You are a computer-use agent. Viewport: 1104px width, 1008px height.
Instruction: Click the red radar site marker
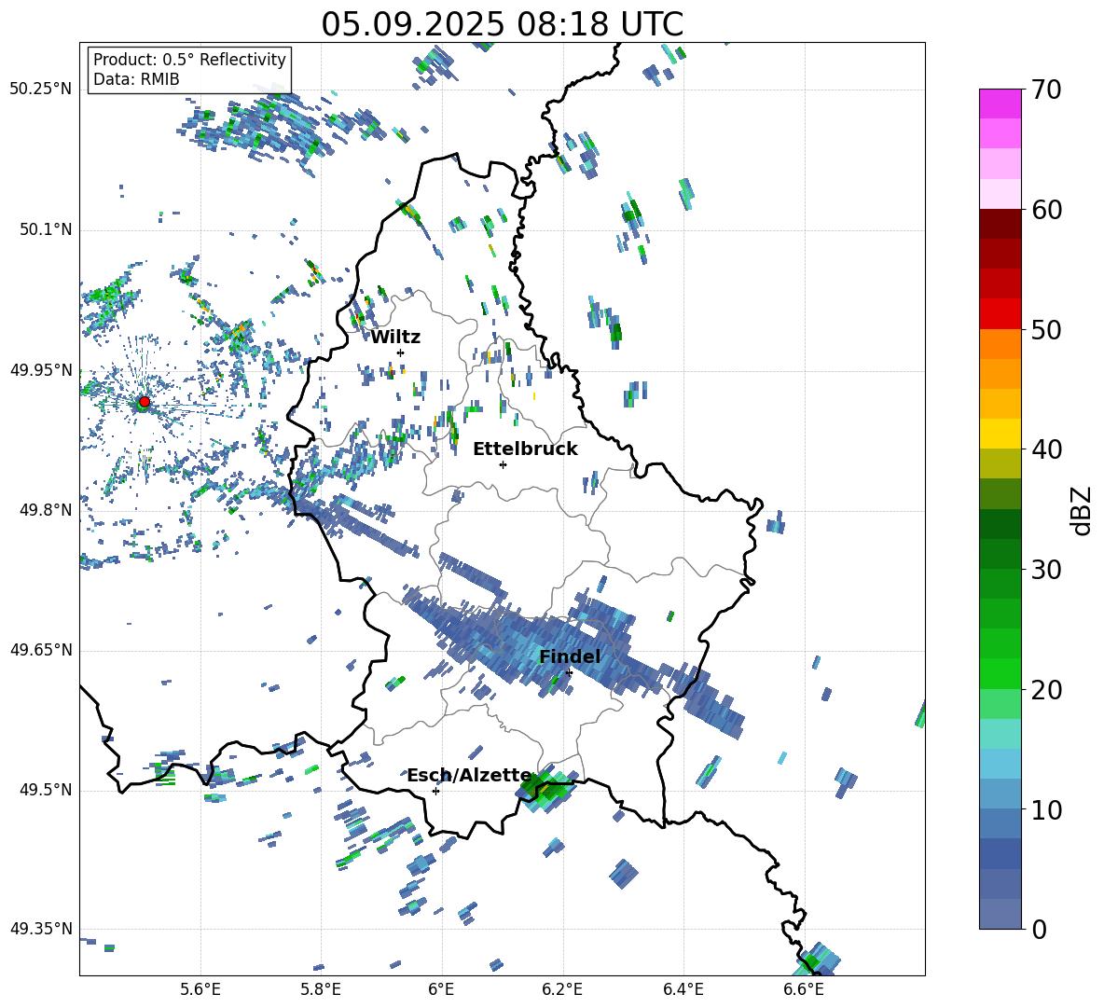(x=145, y=402)
